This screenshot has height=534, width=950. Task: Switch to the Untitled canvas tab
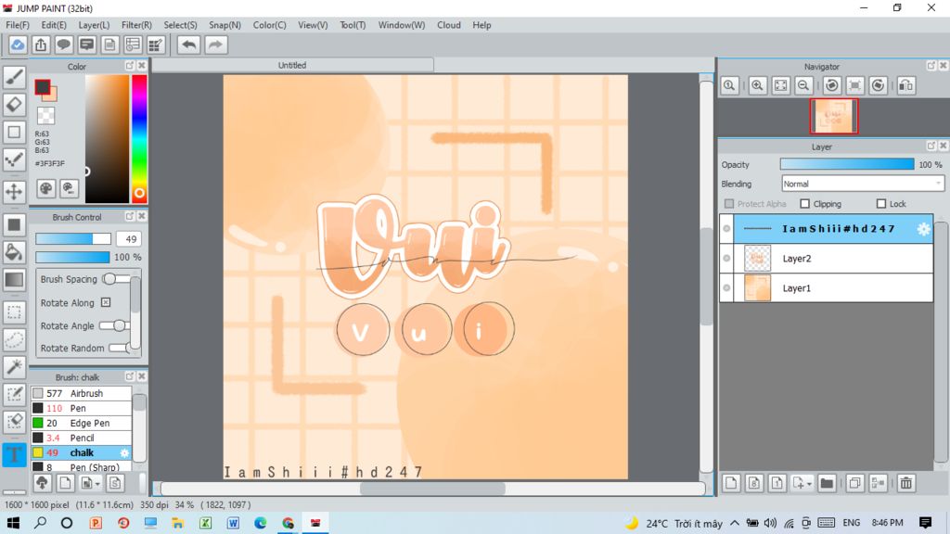point(292,65)
